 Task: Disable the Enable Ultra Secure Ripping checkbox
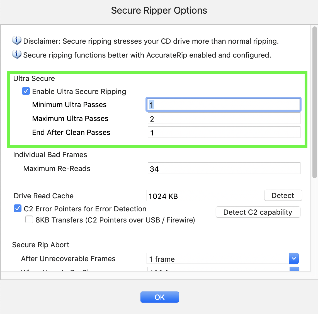point(26,91)
